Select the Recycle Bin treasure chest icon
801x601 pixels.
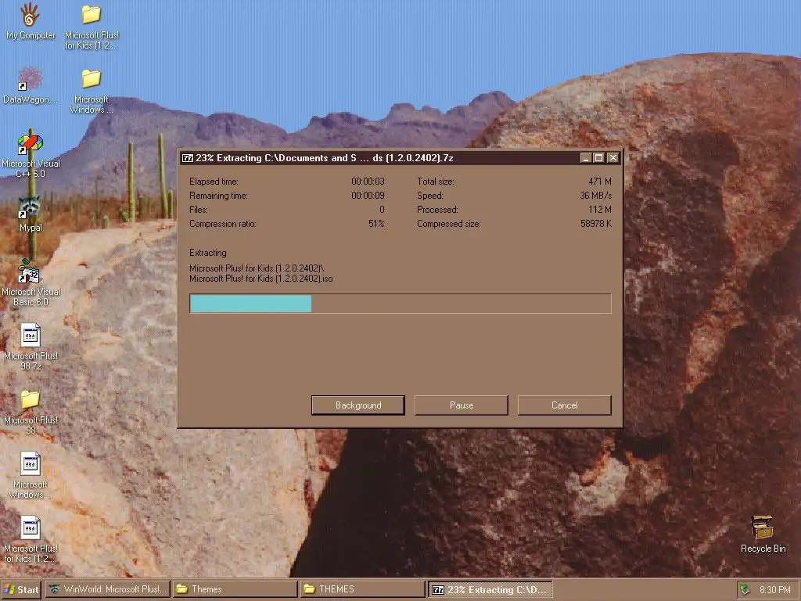pyautogui.click(x=763, y=527)
